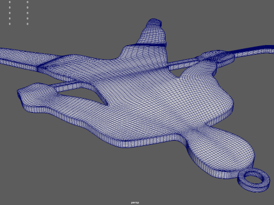Select the ring loop on the mesh

pyautogui.click(x=254, y=179)
